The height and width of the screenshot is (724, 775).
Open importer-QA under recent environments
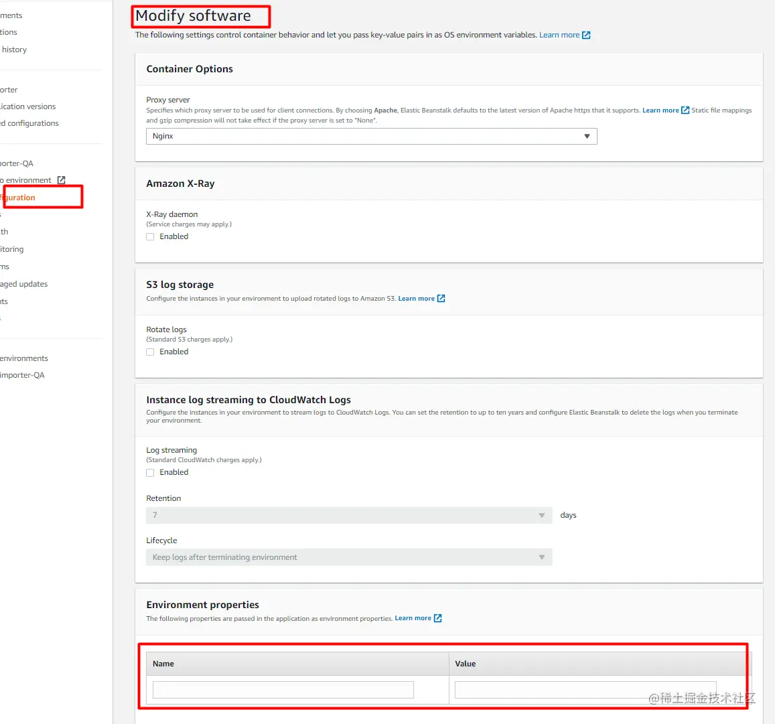pos(22,376)
